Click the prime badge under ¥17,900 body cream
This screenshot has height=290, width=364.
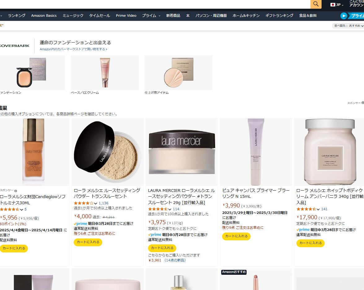point(303,230)
